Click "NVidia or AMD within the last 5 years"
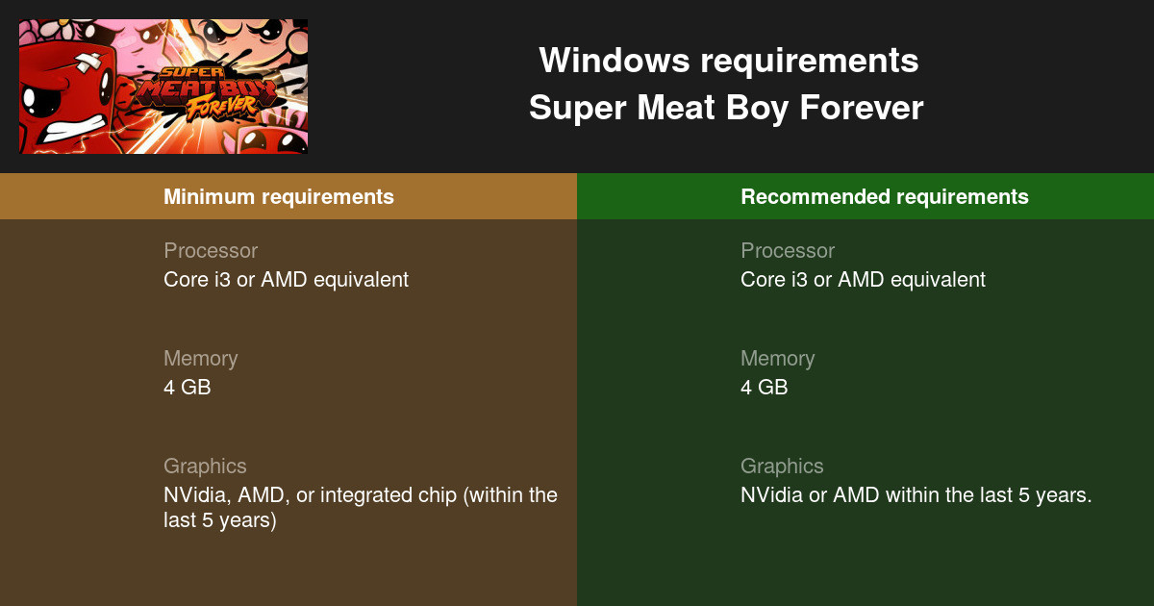 pyautogui.click(x=916, y=495)
